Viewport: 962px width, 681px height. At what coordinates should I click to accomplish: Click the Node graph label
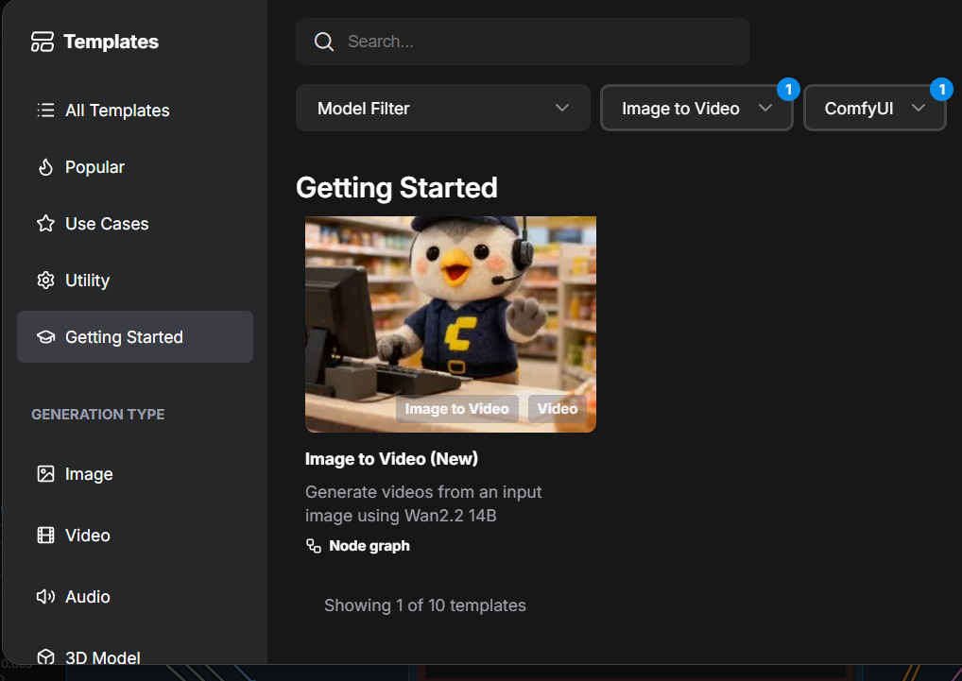(369, 546)
